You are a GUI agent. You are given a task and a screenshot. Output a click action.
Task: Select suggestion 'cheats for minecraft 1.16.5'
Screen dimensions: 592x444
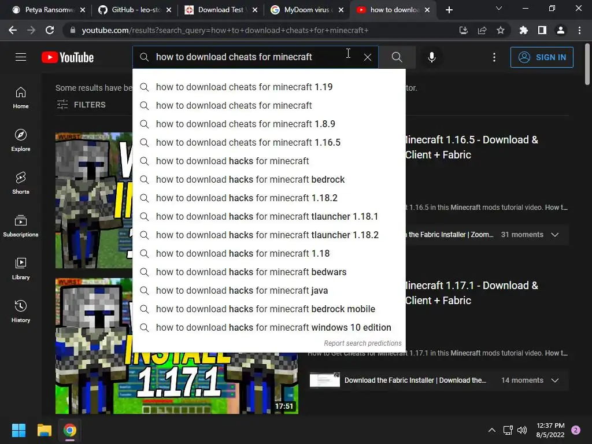(x=269, y=142)
